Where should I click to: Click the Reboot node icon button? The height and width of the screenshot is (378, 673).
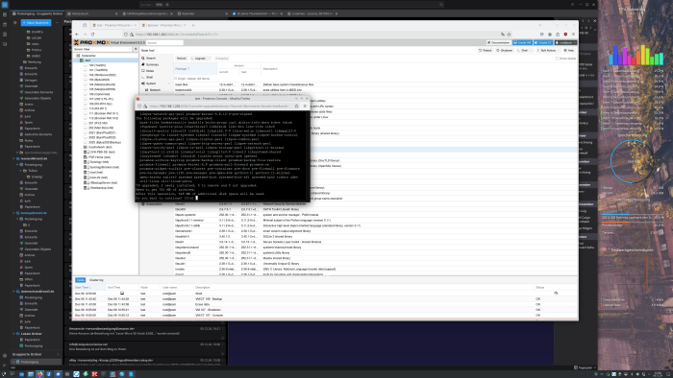coord(485,51)
